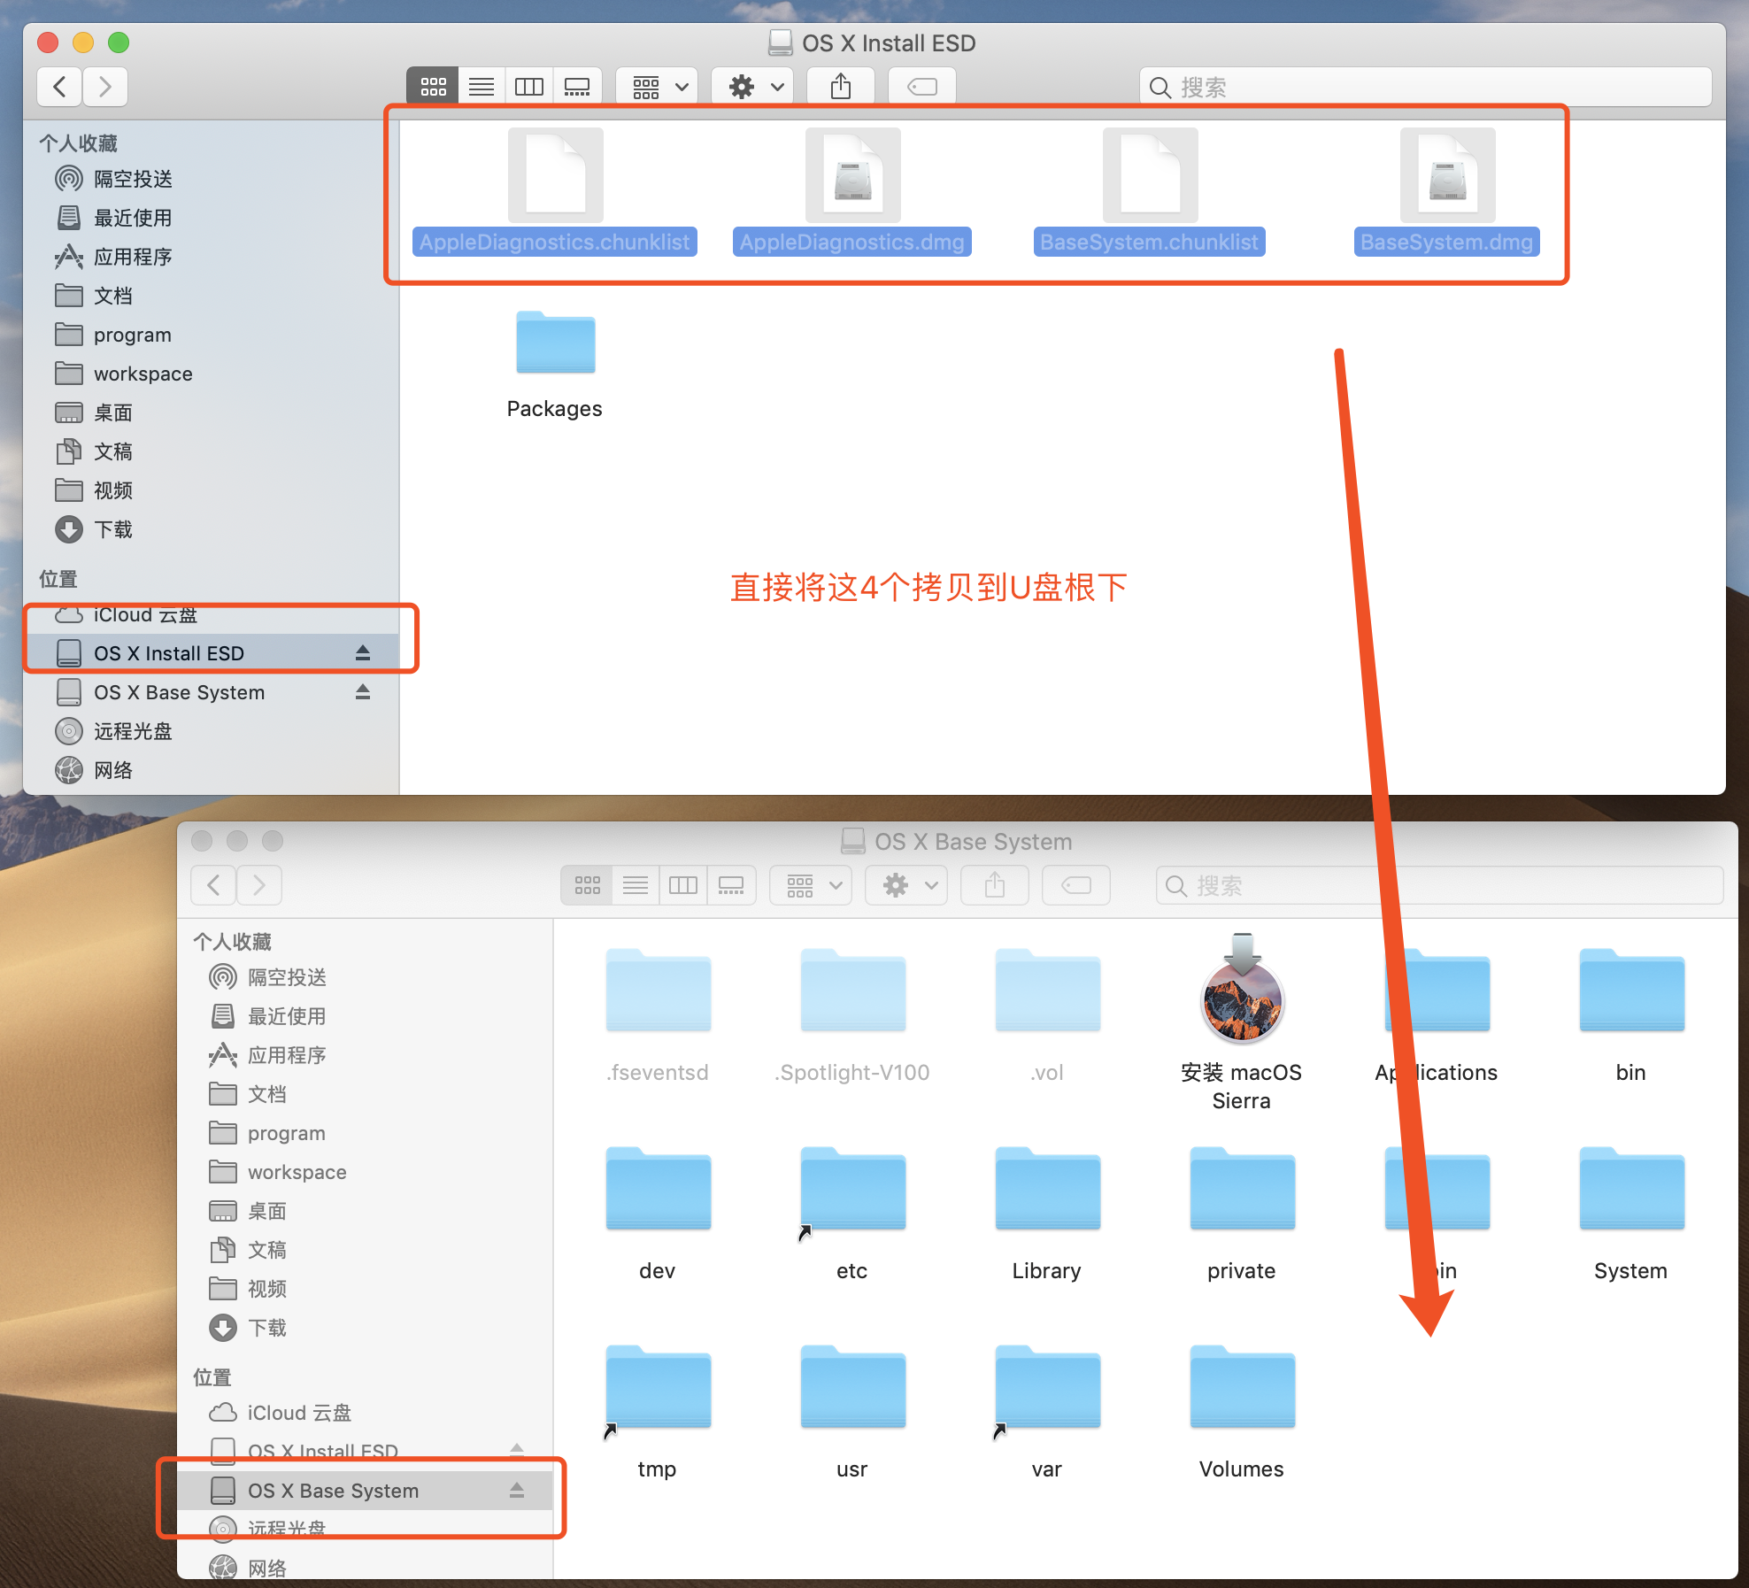Switch to icon view in Base System window
This screenshot has width=1749, height=1588.
tap(587, 885)
